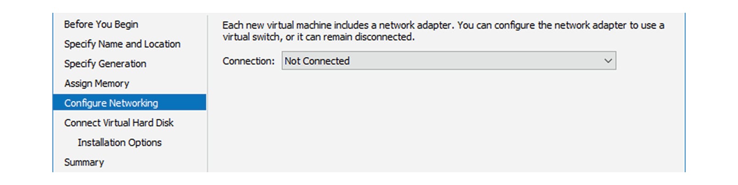Select the highlighted Configure Networking step
Viewport: 738px width, 185px height.
[129, 102]
